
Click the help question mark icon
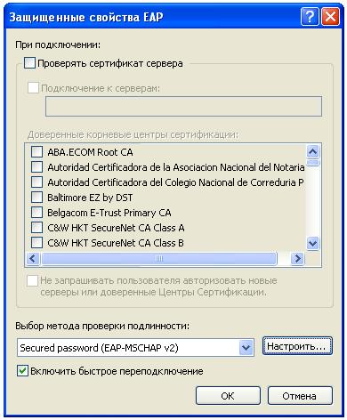pyautogui.click(x=310, y=17)
